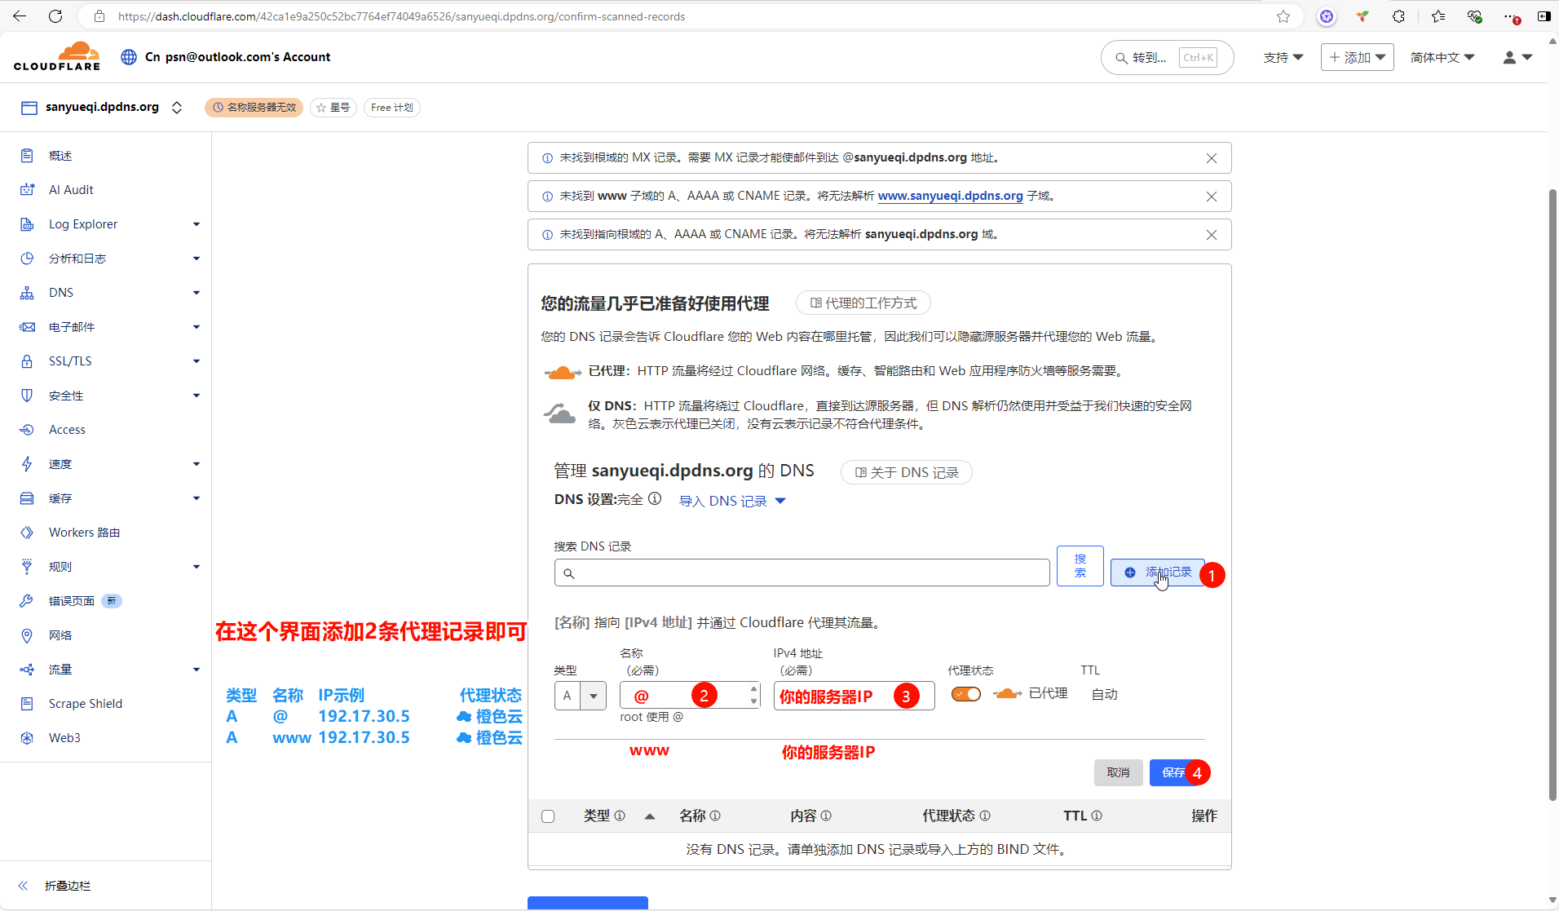Click the 添加记录 add record button
Viewport: 1559px width, 911px height.
tap(1158, 573)
